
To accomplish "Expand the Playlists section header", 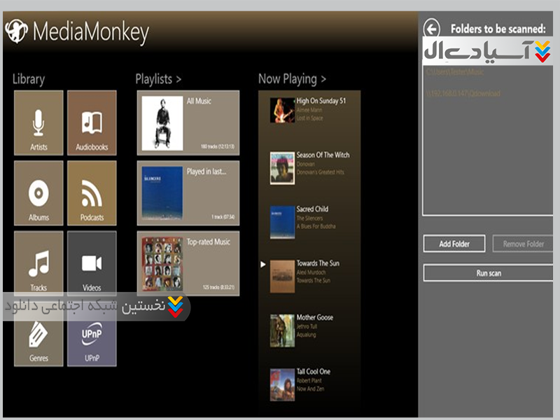I will [158, 79].
